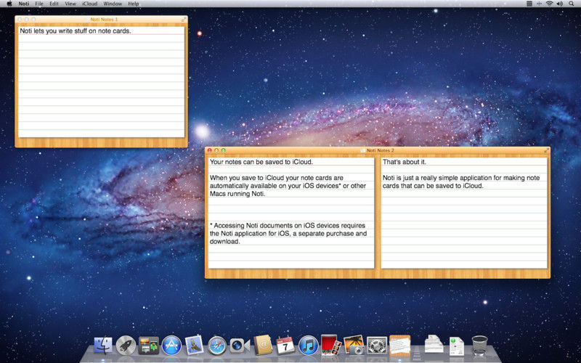This screenshot has height=363, width=581.
Task: Click paragraph starting 'When you save to iCloud'
Action: point(288,186)
